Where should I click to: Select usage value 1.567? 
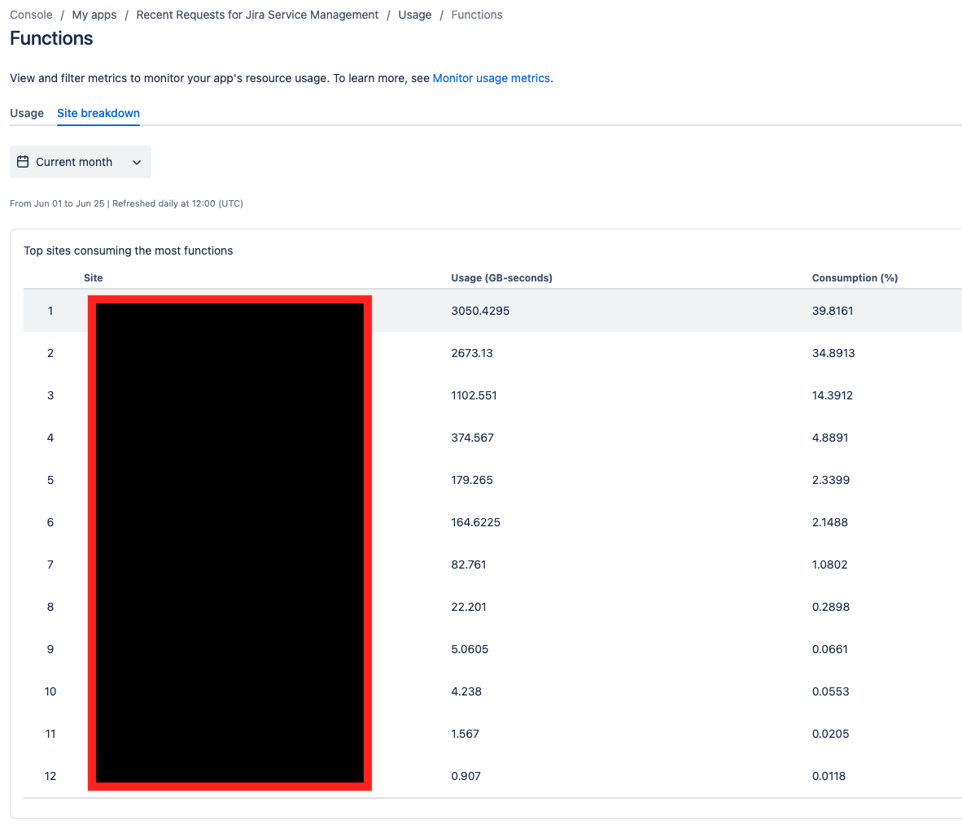(465, 734)
